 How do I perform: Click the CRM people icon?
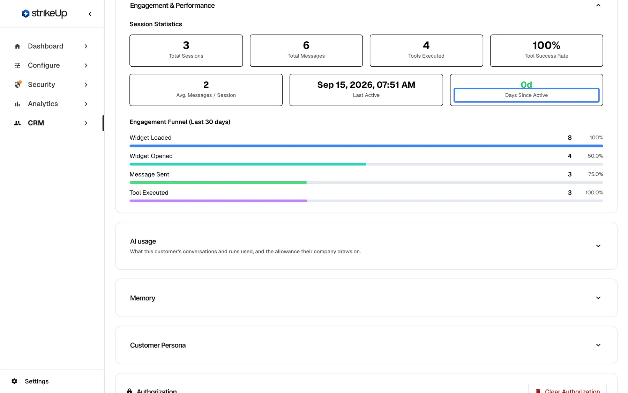click(x=17, y=123)
